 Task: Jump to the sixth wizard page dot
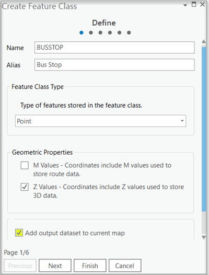[129, 32]
